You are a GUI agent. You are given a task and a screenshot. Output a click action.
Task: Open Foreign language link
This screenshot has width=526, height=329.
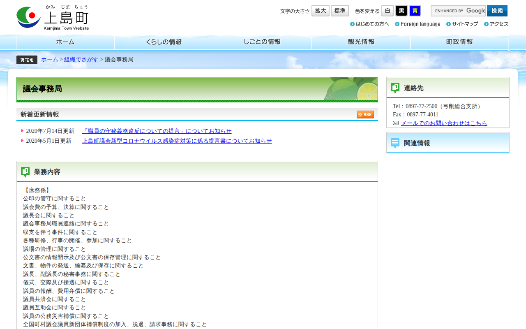pyautogui.click(x=418, y=24)
